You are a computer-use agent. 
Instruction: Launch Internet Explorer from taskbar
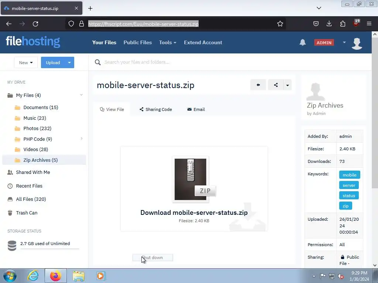33,276
